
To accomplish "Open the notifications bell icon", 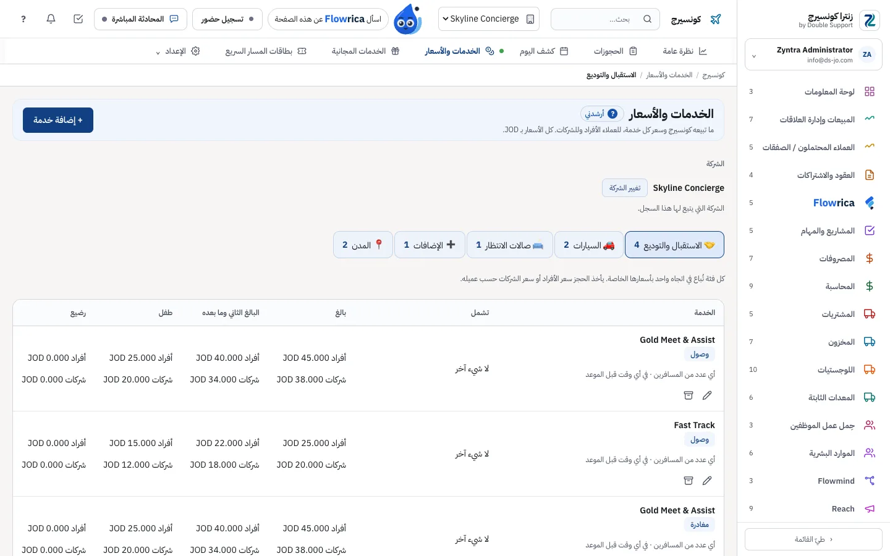I will pos(51,19).
